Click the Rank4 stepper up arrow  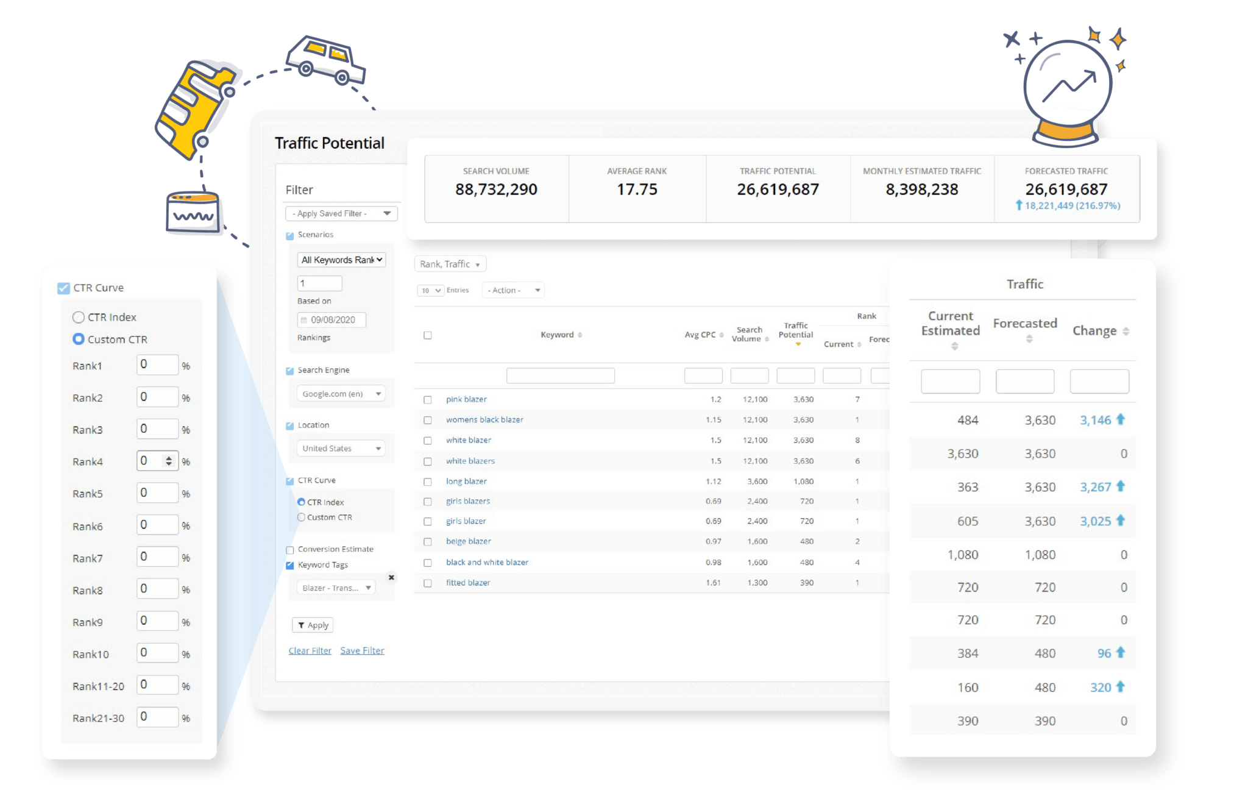(170, 457)
